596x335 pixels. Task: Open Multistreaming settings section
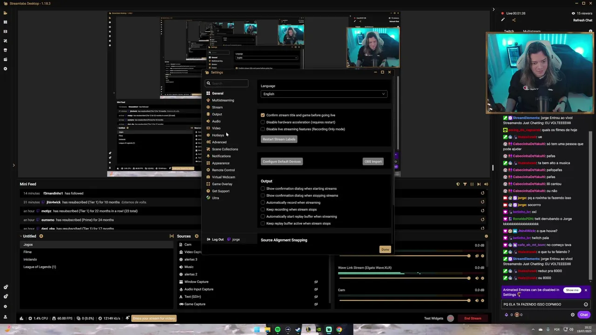[x=223, y=100]
